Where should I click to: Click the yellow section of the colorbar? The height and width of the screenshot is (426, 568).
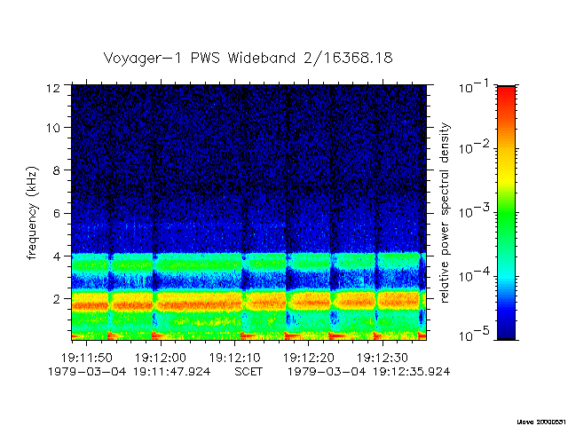[507, 174]
